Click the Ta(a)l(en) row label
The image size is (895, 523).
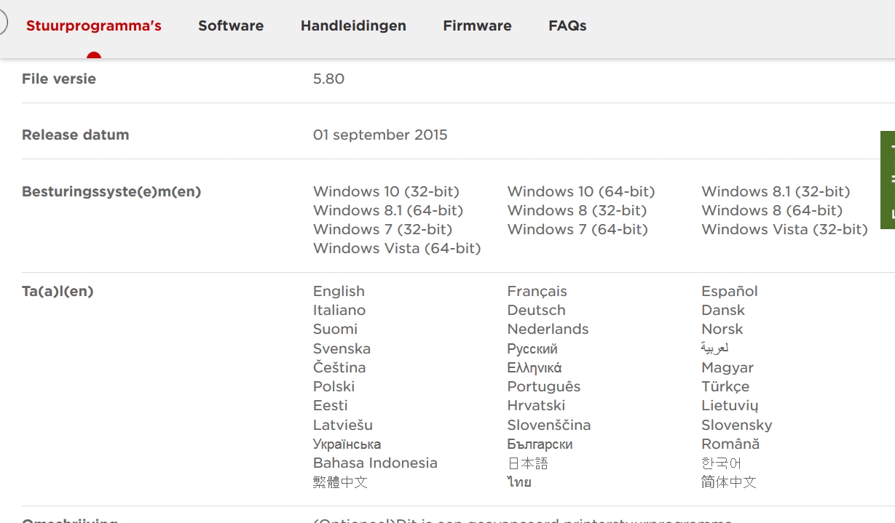[58, 292]
